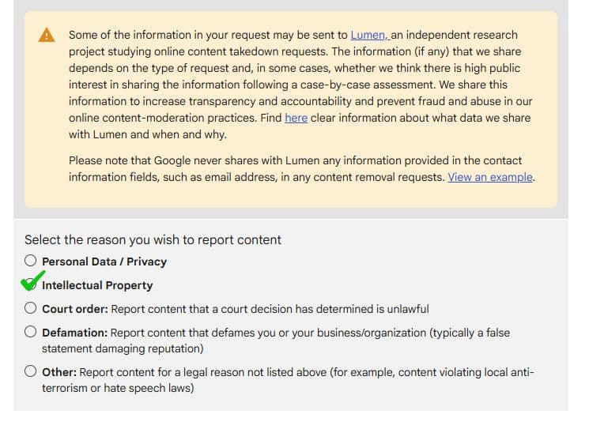Pick the Other reason radio button
Viewport: 589px width, 429px height.
point(30,371)
